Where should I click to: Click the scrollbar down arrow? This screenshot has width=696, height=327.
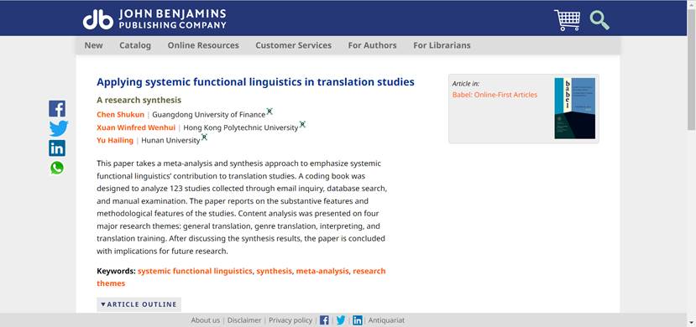tap(691, 322)
